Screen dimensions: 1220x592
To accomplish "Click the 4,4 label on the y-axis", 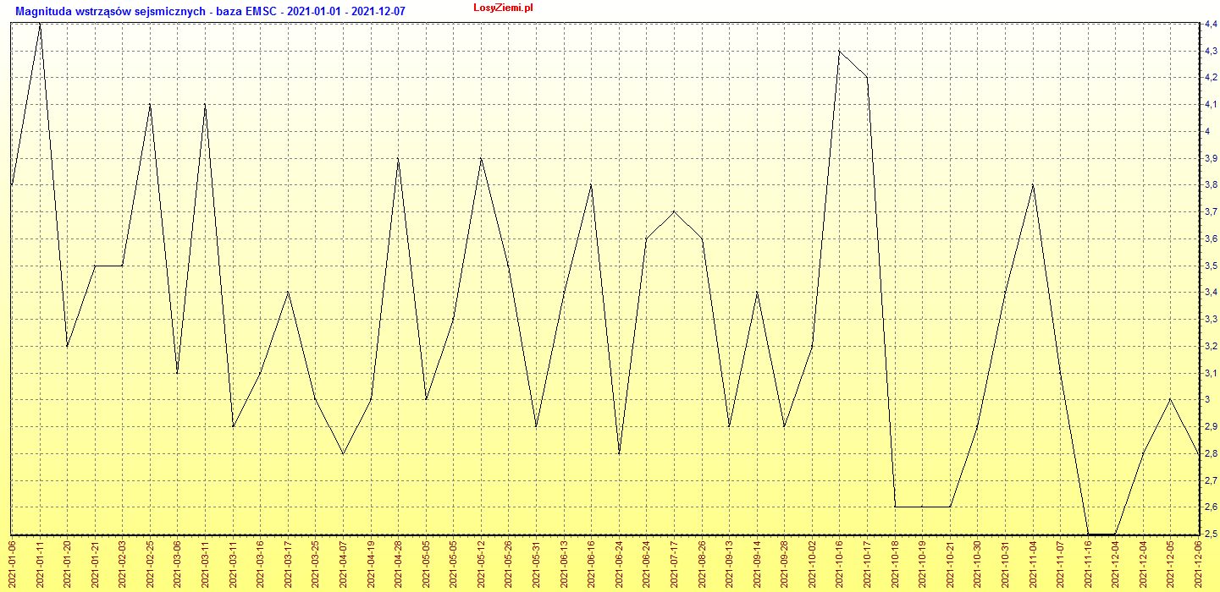I will coord(1211,25).
